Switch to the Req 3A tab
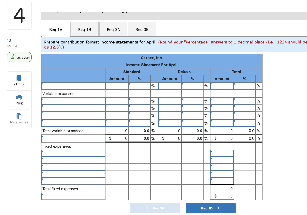This screenshot has height=215, width=307. tap(113, 29)
